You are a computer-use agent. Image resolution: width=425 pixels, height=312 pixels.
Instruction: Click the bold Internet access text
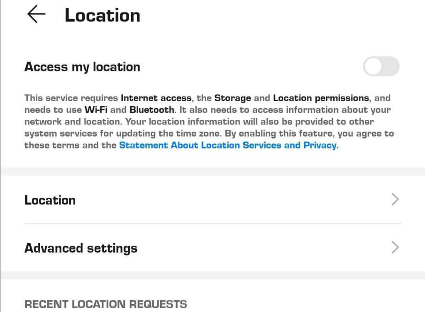(x=156, y=98)
